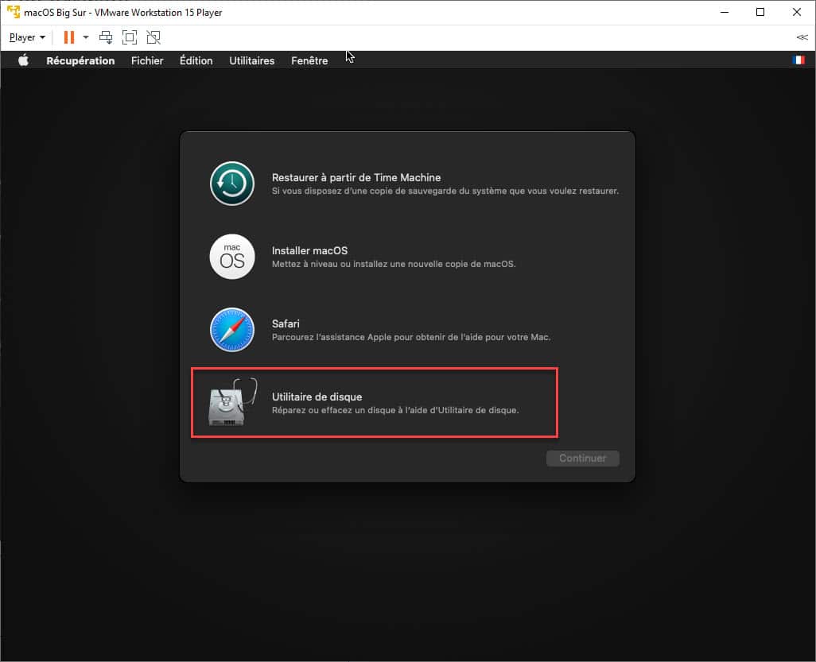Click the description 'Mettez à niveau ou installez...'
The height and width of the screenshot is (662, 816).
tap(394, 264)
